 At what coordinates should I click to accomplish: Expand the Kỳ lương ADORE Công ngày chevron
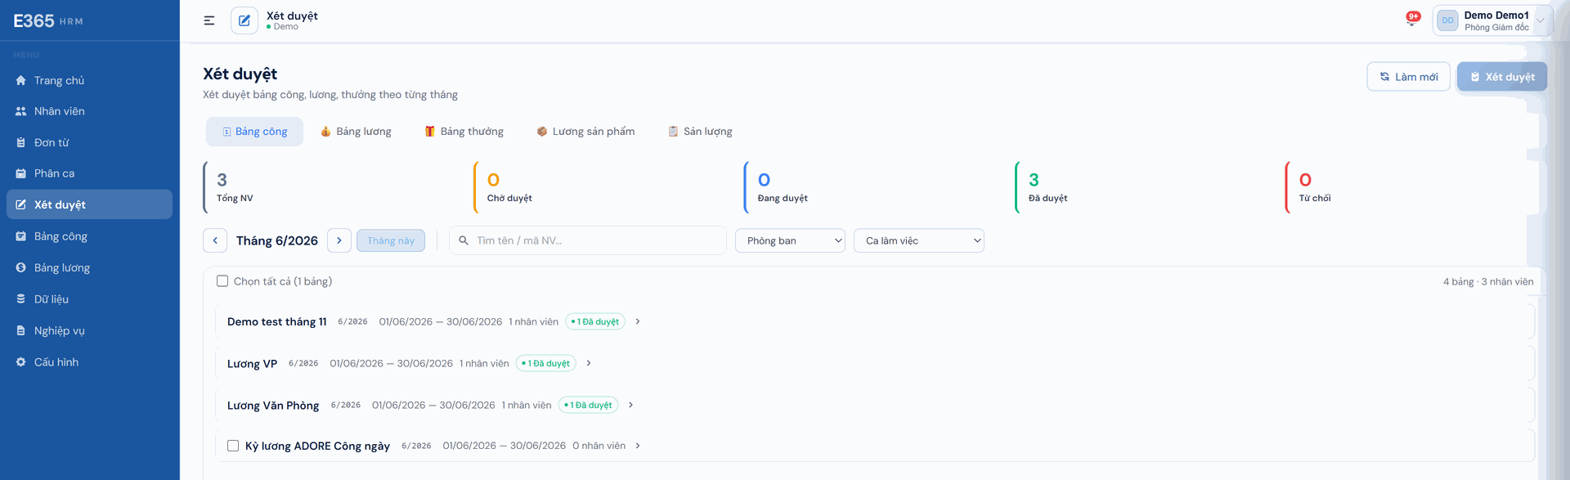tap(638, 446)
